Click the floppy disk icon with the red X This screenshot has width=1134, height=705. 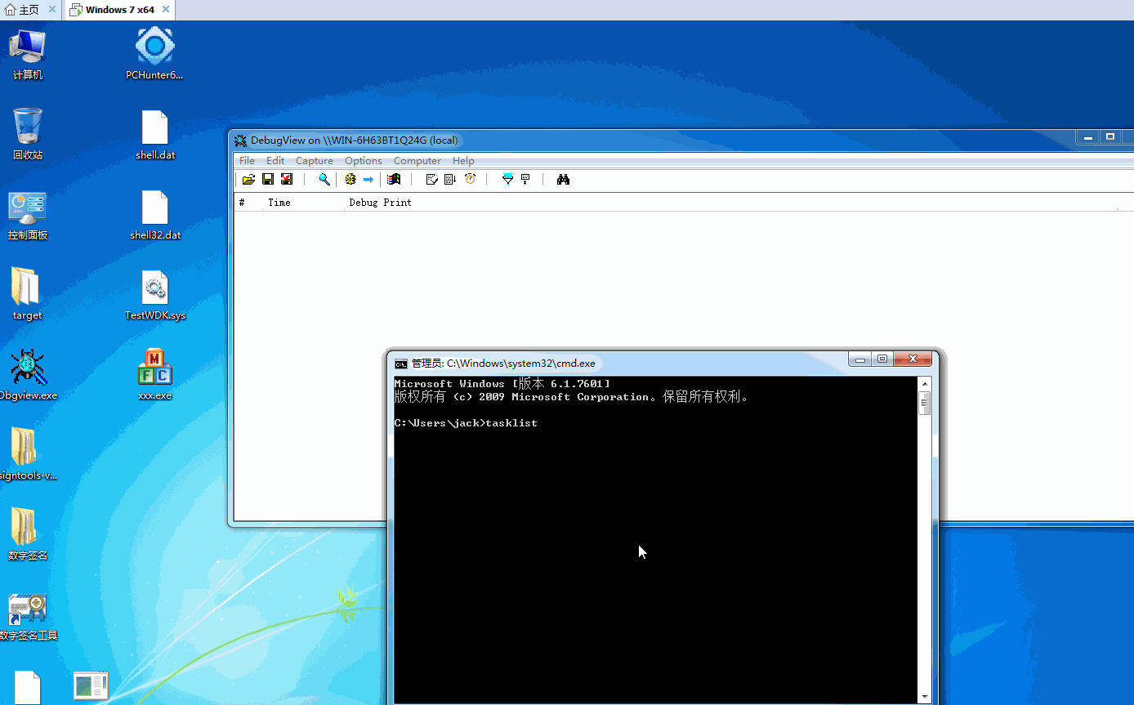pos(287,180)
